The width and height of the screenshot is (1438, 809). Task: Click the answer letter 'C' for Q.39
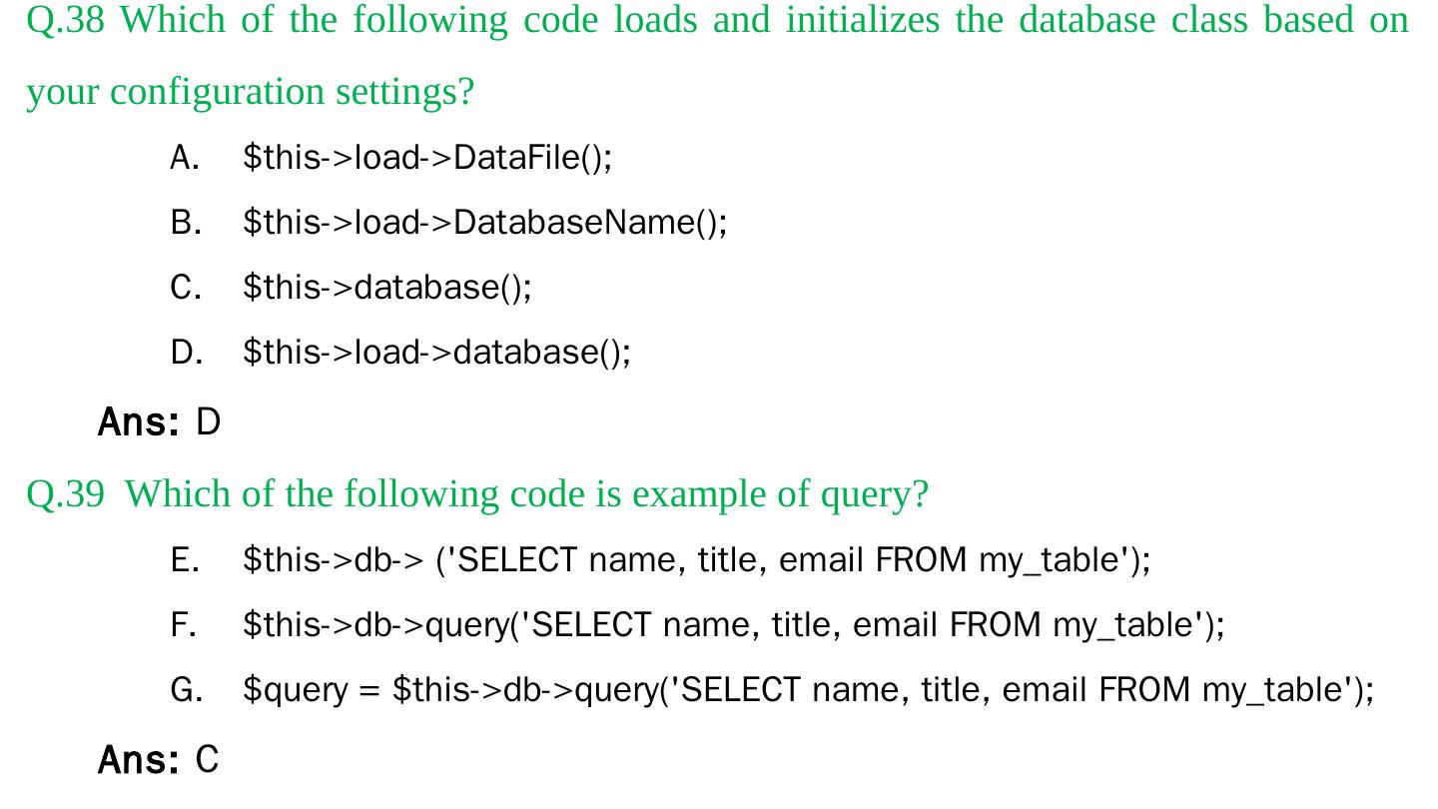[207, 761]
